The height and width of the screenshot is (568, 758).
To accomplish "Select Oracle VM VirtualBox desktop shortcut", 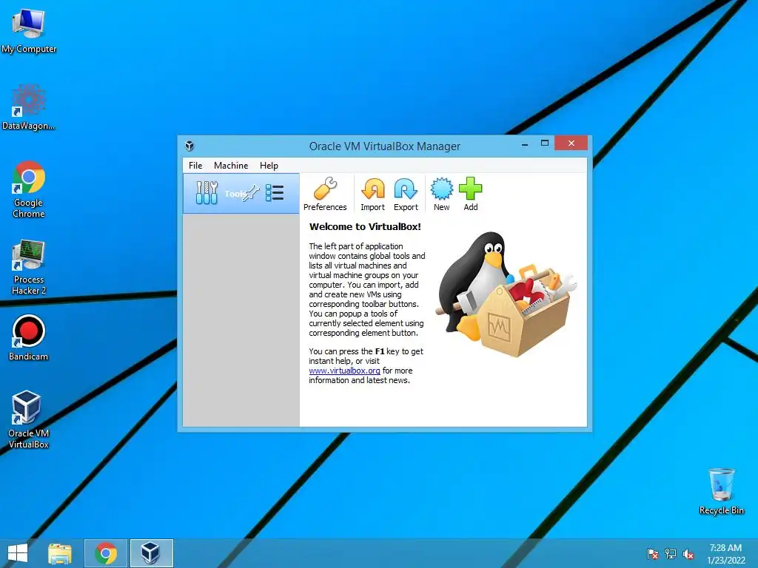I will tap(29, 419).
